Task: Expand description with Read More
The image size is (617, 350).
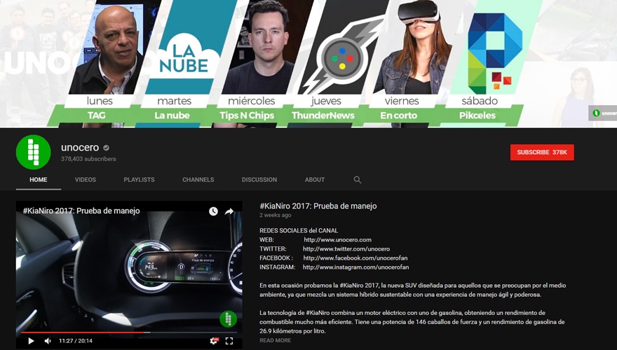Action: (x=275, y=340)
